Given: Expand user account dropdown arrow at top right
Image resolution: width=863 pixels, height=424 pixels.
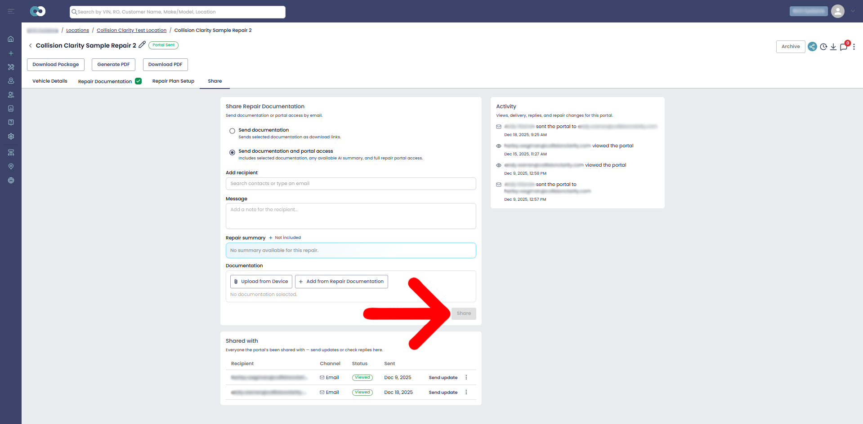Looking at the screenshot, I should 853,11.
